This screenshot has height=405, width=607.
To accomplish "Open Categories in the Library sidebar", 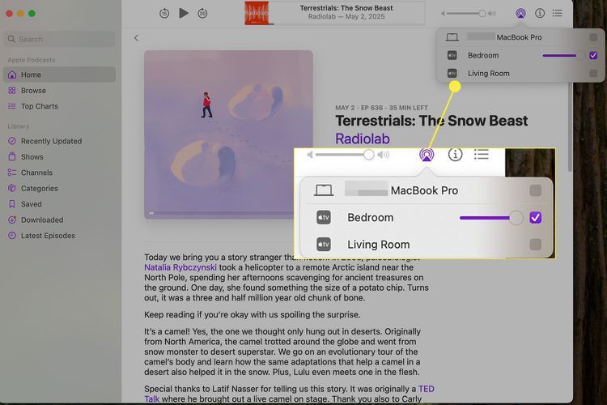I will coord(39,189).
